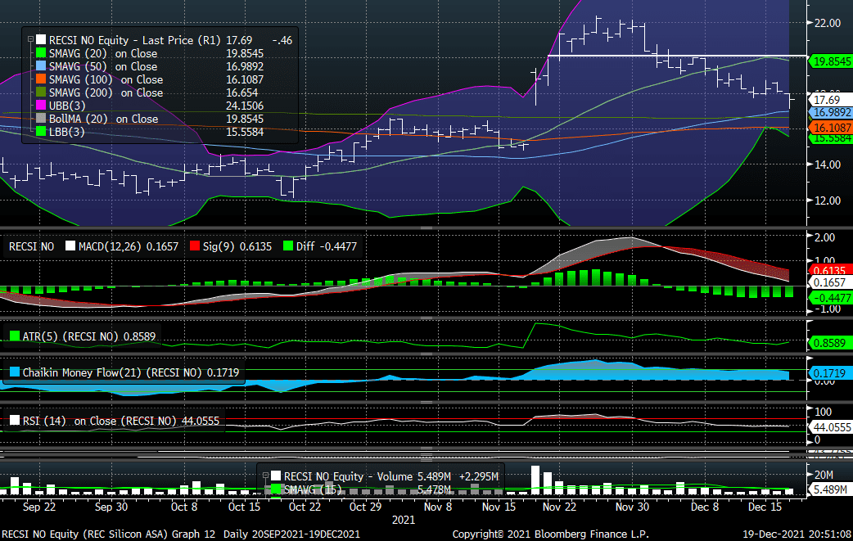Click the blue 16.9892 axis tag
Viewport: 853px width, 541px height.
(831, 113)
